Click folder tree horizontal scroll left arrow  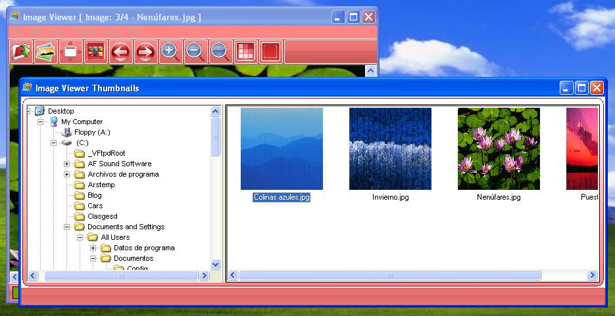(34, 276)
